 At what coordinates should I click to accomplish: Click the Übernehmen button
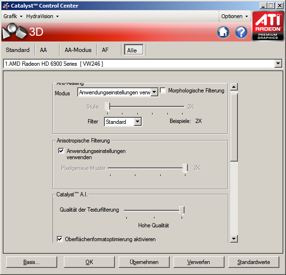pyautogui.click(x=144, y=262)
